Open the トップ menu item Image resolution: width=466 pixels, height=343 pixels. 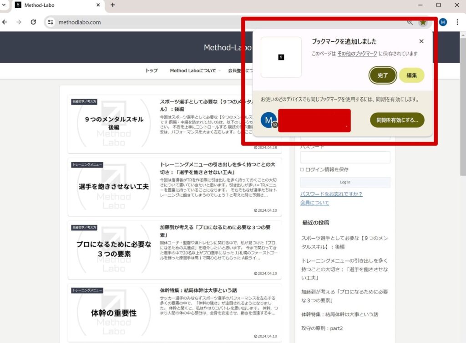click(151, 70)
